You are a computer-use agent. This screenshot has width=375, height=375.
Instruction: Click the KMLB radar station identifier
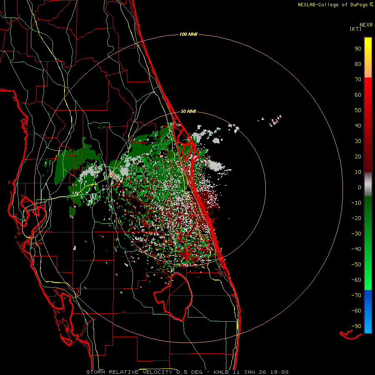[221, 372]
